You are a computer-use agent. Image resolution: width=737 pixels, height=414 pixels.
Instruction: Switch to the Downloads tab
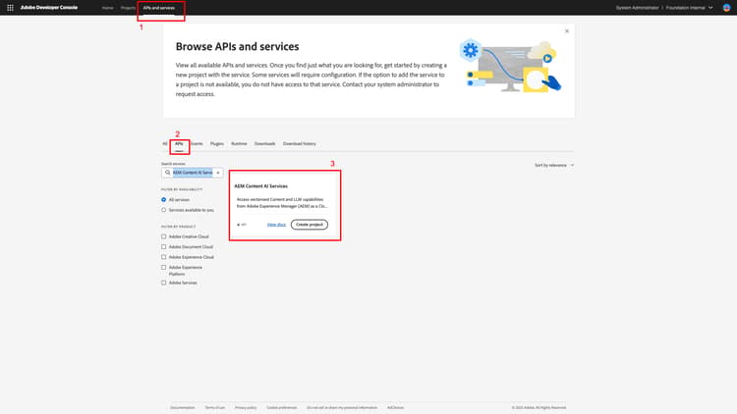[264, 143]
